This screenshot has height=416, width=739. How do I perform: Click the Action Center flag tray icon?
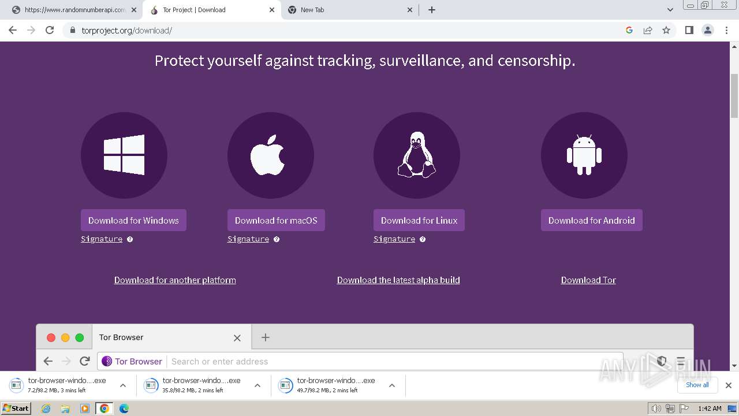pos(684,408)
